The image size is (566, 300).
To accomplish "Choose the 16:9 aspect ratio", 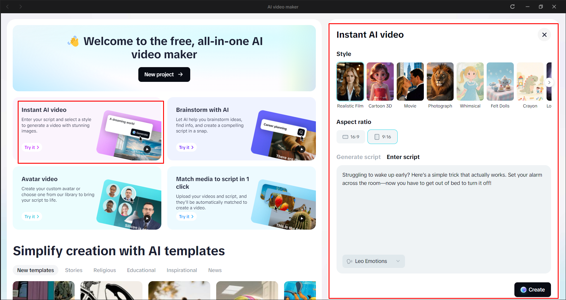I will [x=350, y=137].
